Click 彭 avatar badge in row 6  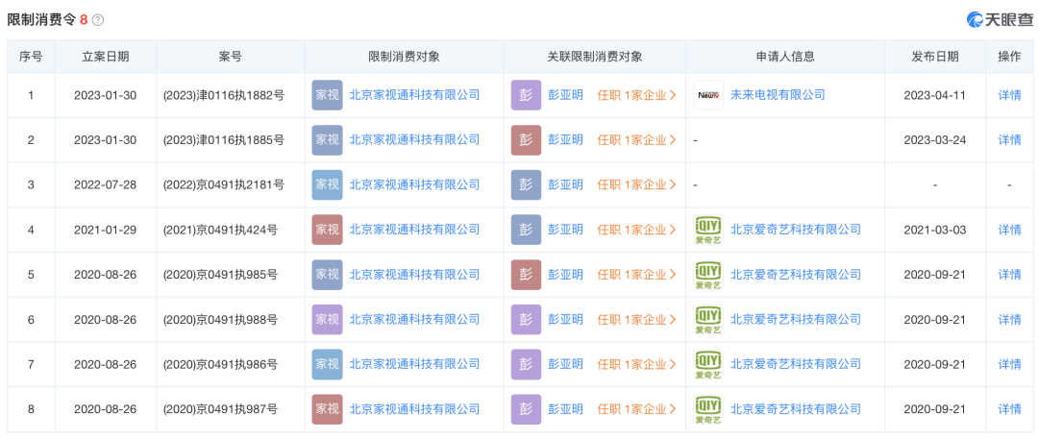(x=526, y=319)
